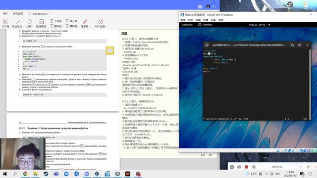Switch to the 特色应用 ribbon tab
317x178 pixels.
[18, 13]
